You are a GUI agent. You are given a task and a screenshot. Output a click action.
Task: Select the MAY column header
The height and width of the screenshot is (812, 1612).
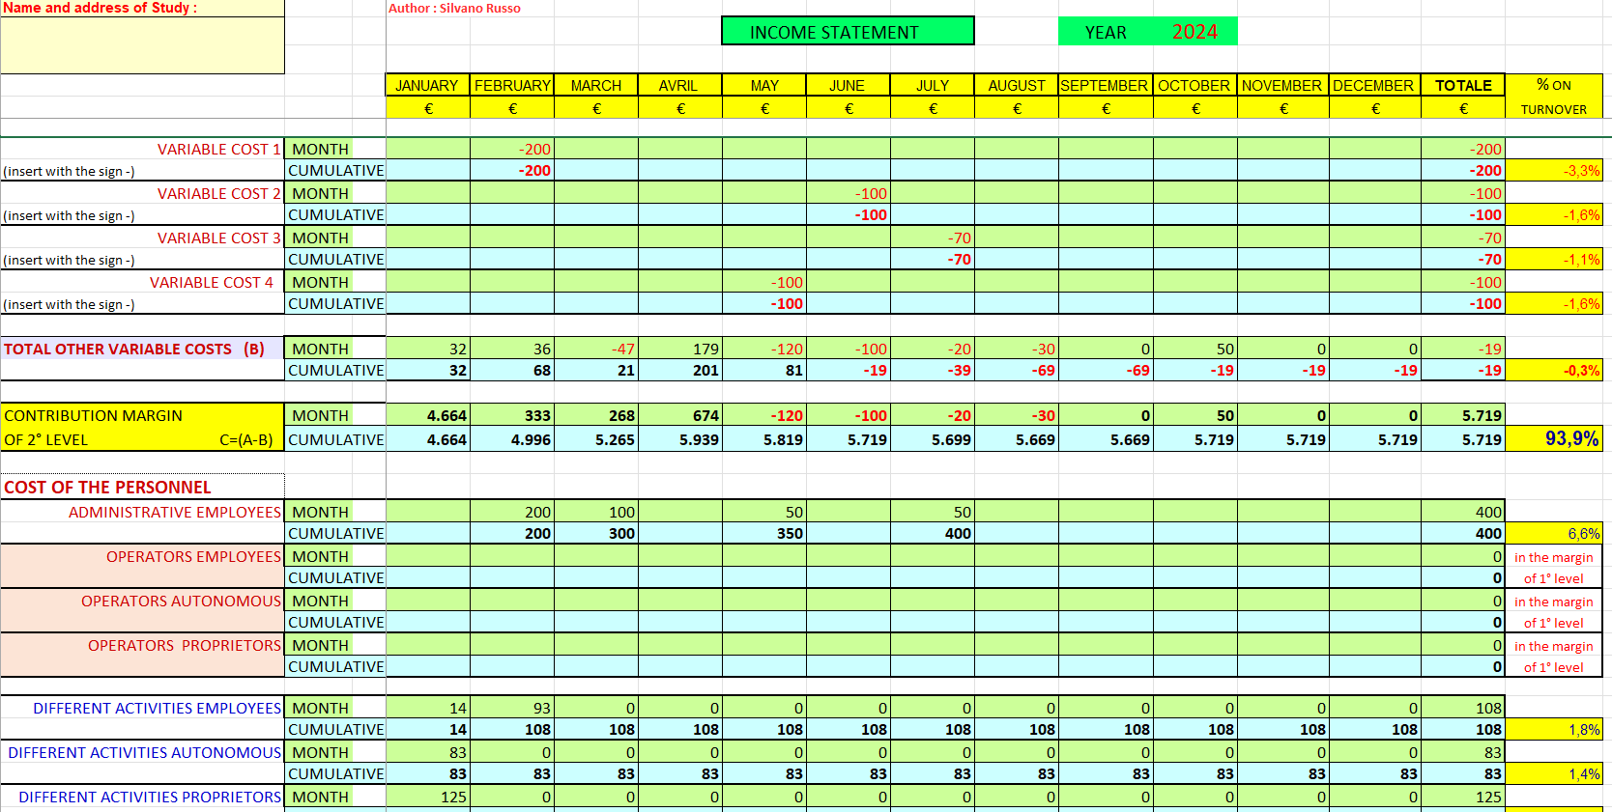[x=764, y=85]
